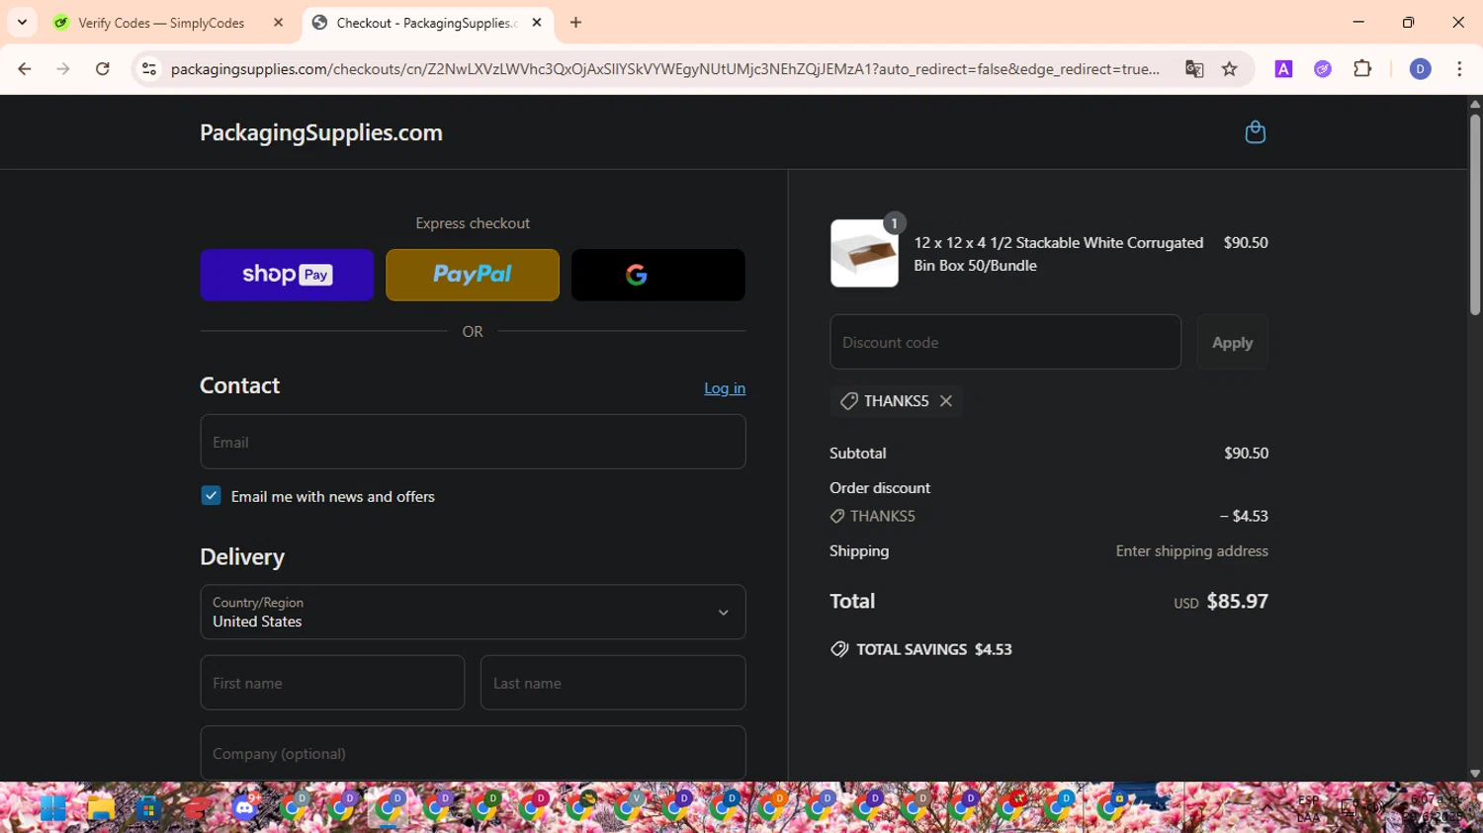This screenshot has width=1483, height=833.
Task: Expand the Country/Region dropdown
Action: tap(473, 612)
